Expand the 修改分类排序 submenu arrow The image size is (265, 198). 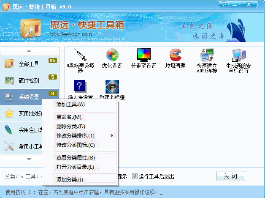click(112, 135)
